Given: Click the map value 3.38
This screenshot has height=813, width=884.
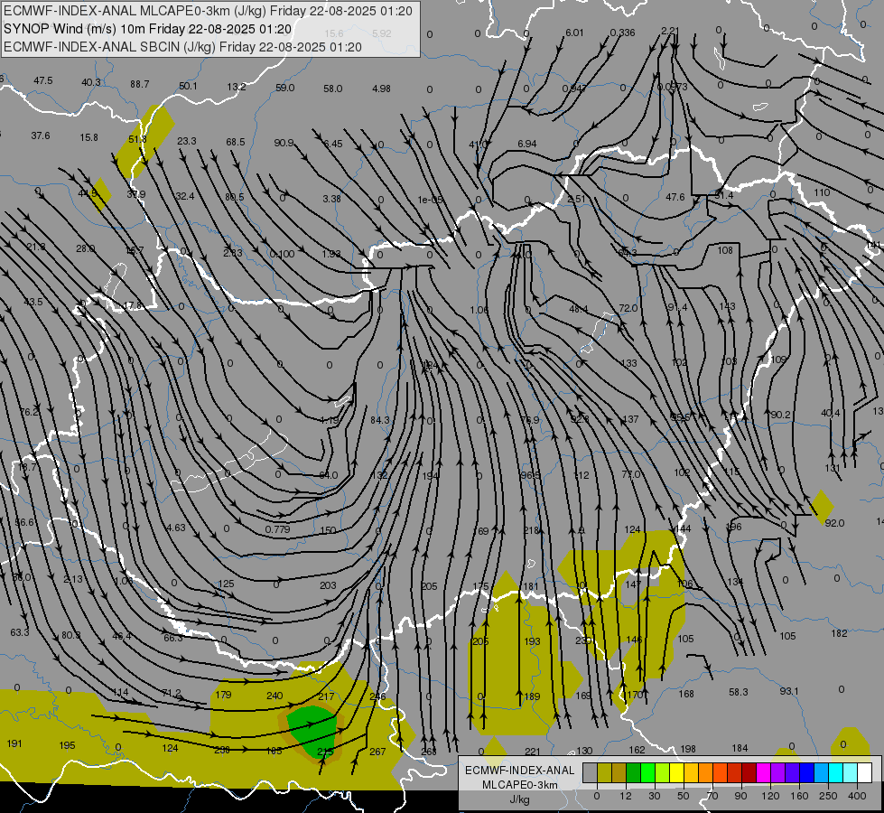Looking at the screenshot, I should point(331,199).
